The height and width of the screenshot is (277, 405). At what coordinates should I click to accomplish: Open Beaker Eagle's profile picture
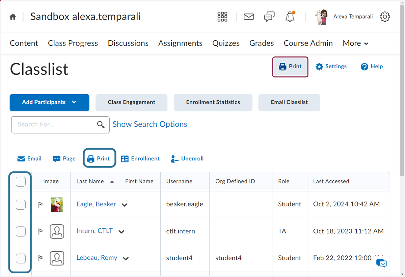pos(57,204)
